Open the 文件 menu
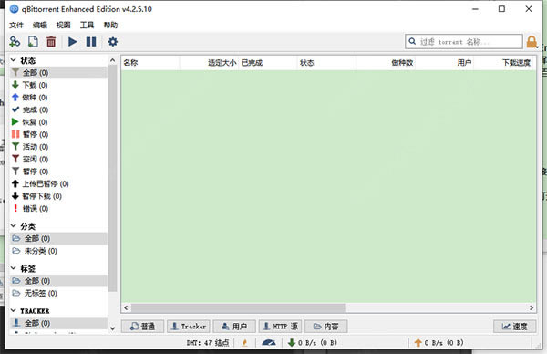Viewport: 547px width, 354px height. click(x=16, y=25)
